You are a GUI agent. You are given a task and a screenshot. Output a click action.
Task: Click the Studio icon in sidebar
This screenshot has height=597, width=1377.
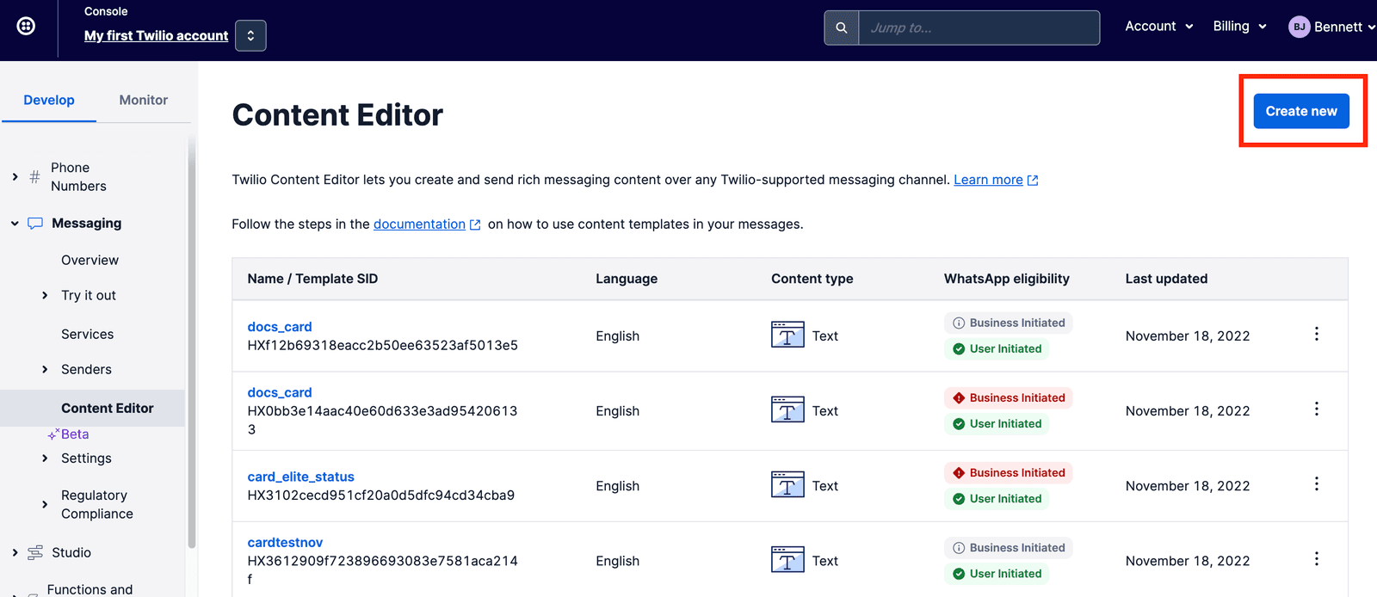point(35,553)
